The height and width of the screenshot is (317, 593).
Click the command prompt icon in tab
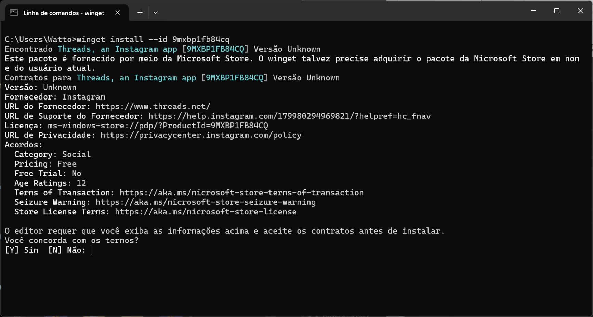[14, 13]
